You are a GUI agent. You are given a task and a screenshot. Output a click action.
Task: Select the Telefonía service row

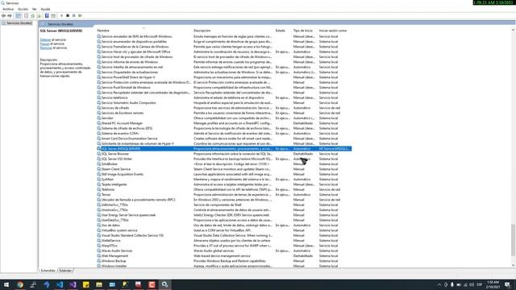[224, 190]
